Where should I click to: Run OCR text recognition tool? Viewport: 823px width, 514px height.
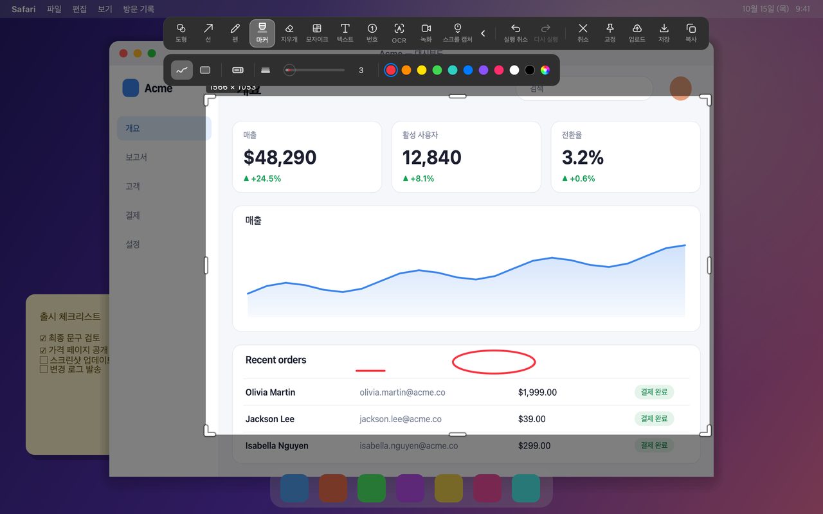point(399,33)
